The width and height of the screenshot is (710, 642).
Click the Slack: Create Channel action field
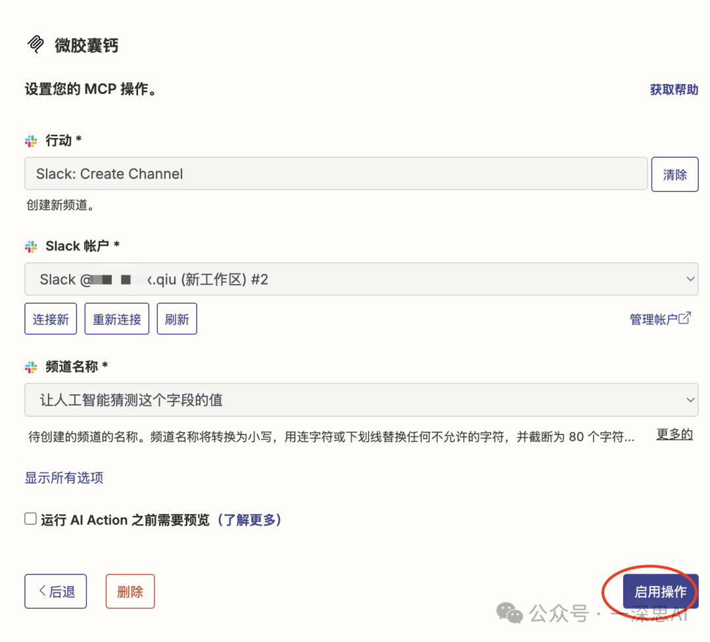336,174
